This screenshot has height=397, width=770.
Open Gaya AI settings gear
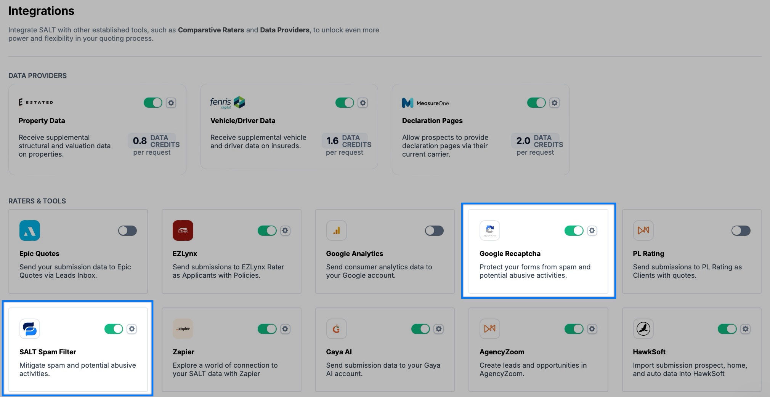439,329
